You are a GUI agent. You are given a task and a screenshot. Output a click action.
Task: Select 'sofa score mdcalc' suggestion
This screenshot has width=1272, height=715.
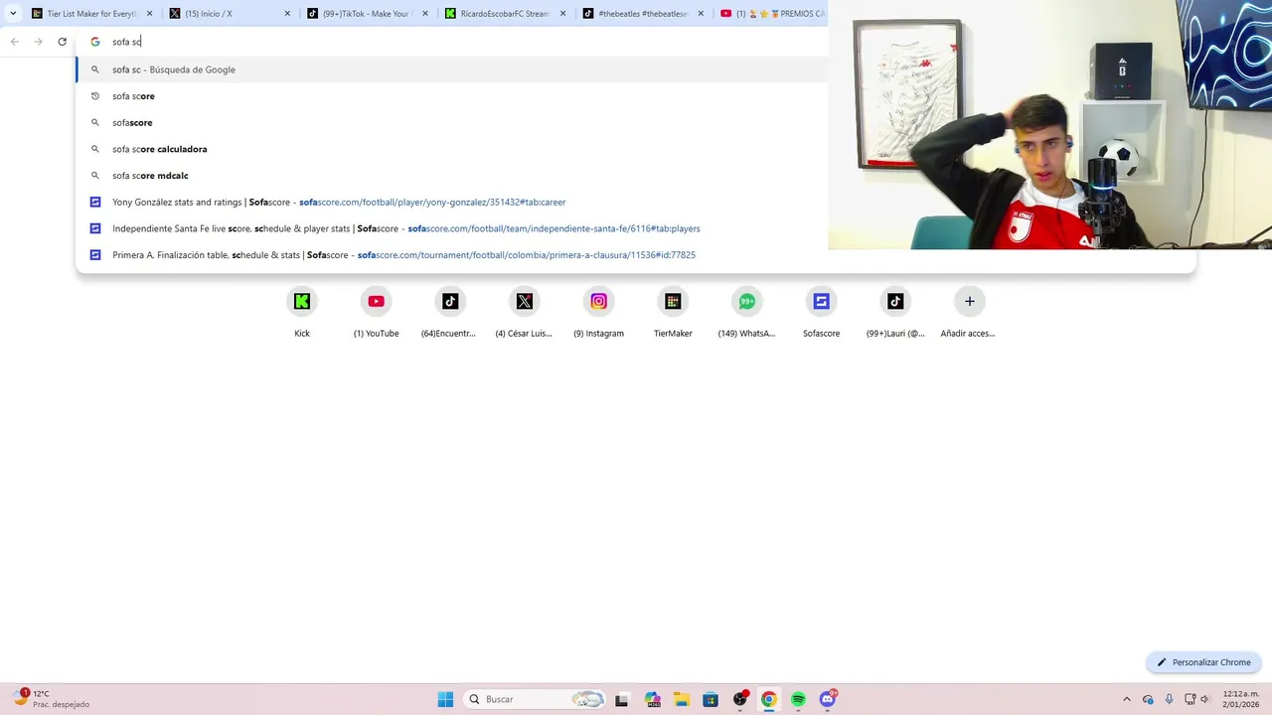pos(452,176)
